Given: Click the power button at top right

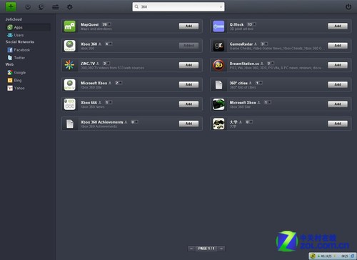Looking at the screenshot, I should [348, 6].
